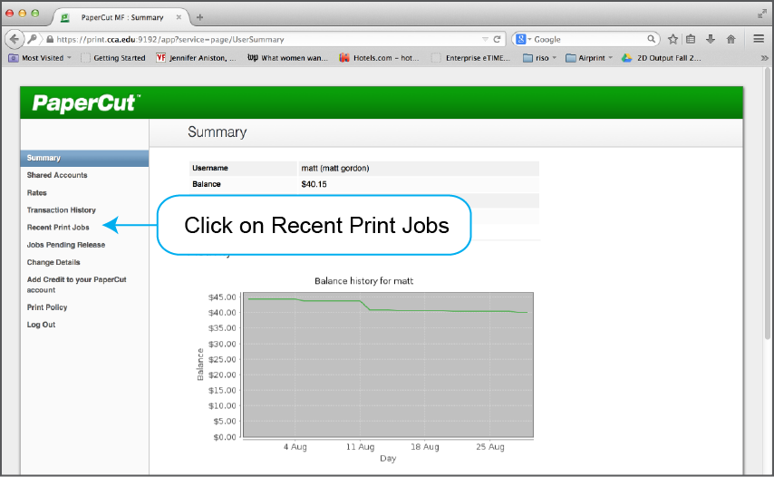This screenshot has width=774, height=477.
Task: Click the PaperCut MF Summary tab
Action: [x=121, y=17]
